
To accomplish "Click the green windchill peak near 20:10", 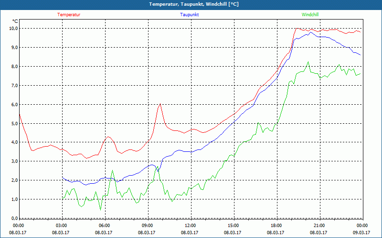I will 308,62.
